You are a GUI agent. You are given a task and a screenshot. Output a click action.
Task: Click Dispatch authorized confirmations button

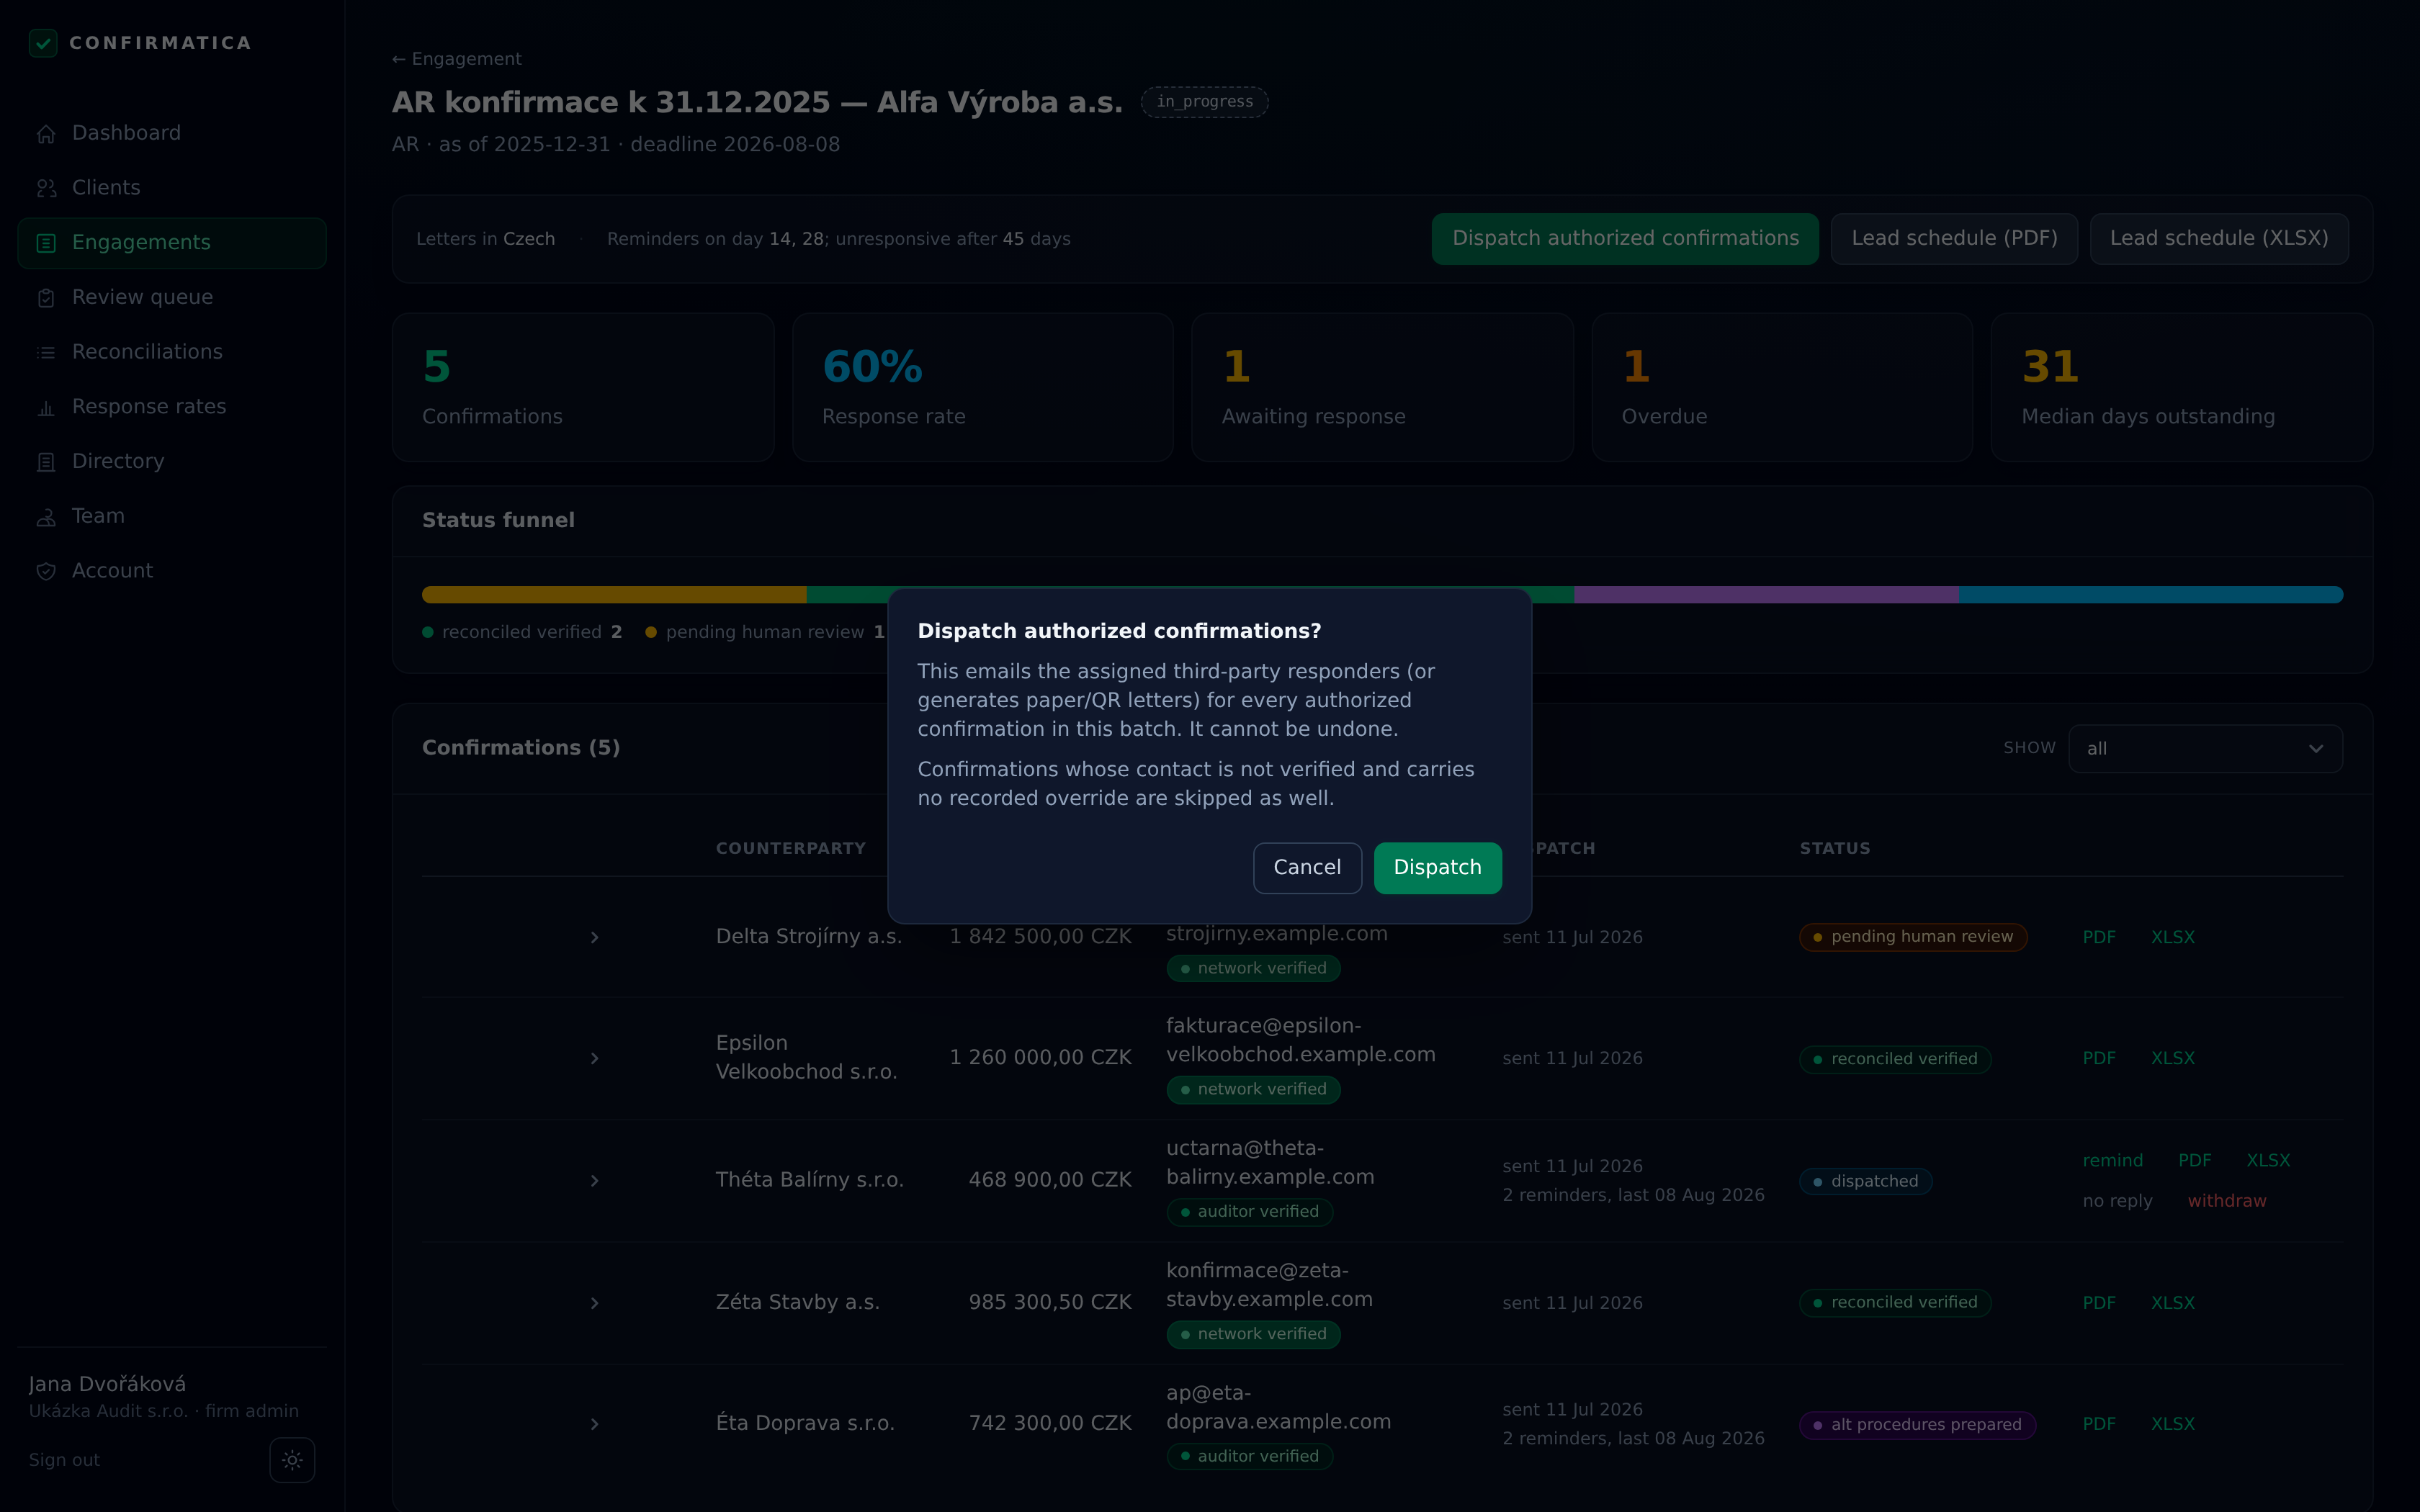1625,239
